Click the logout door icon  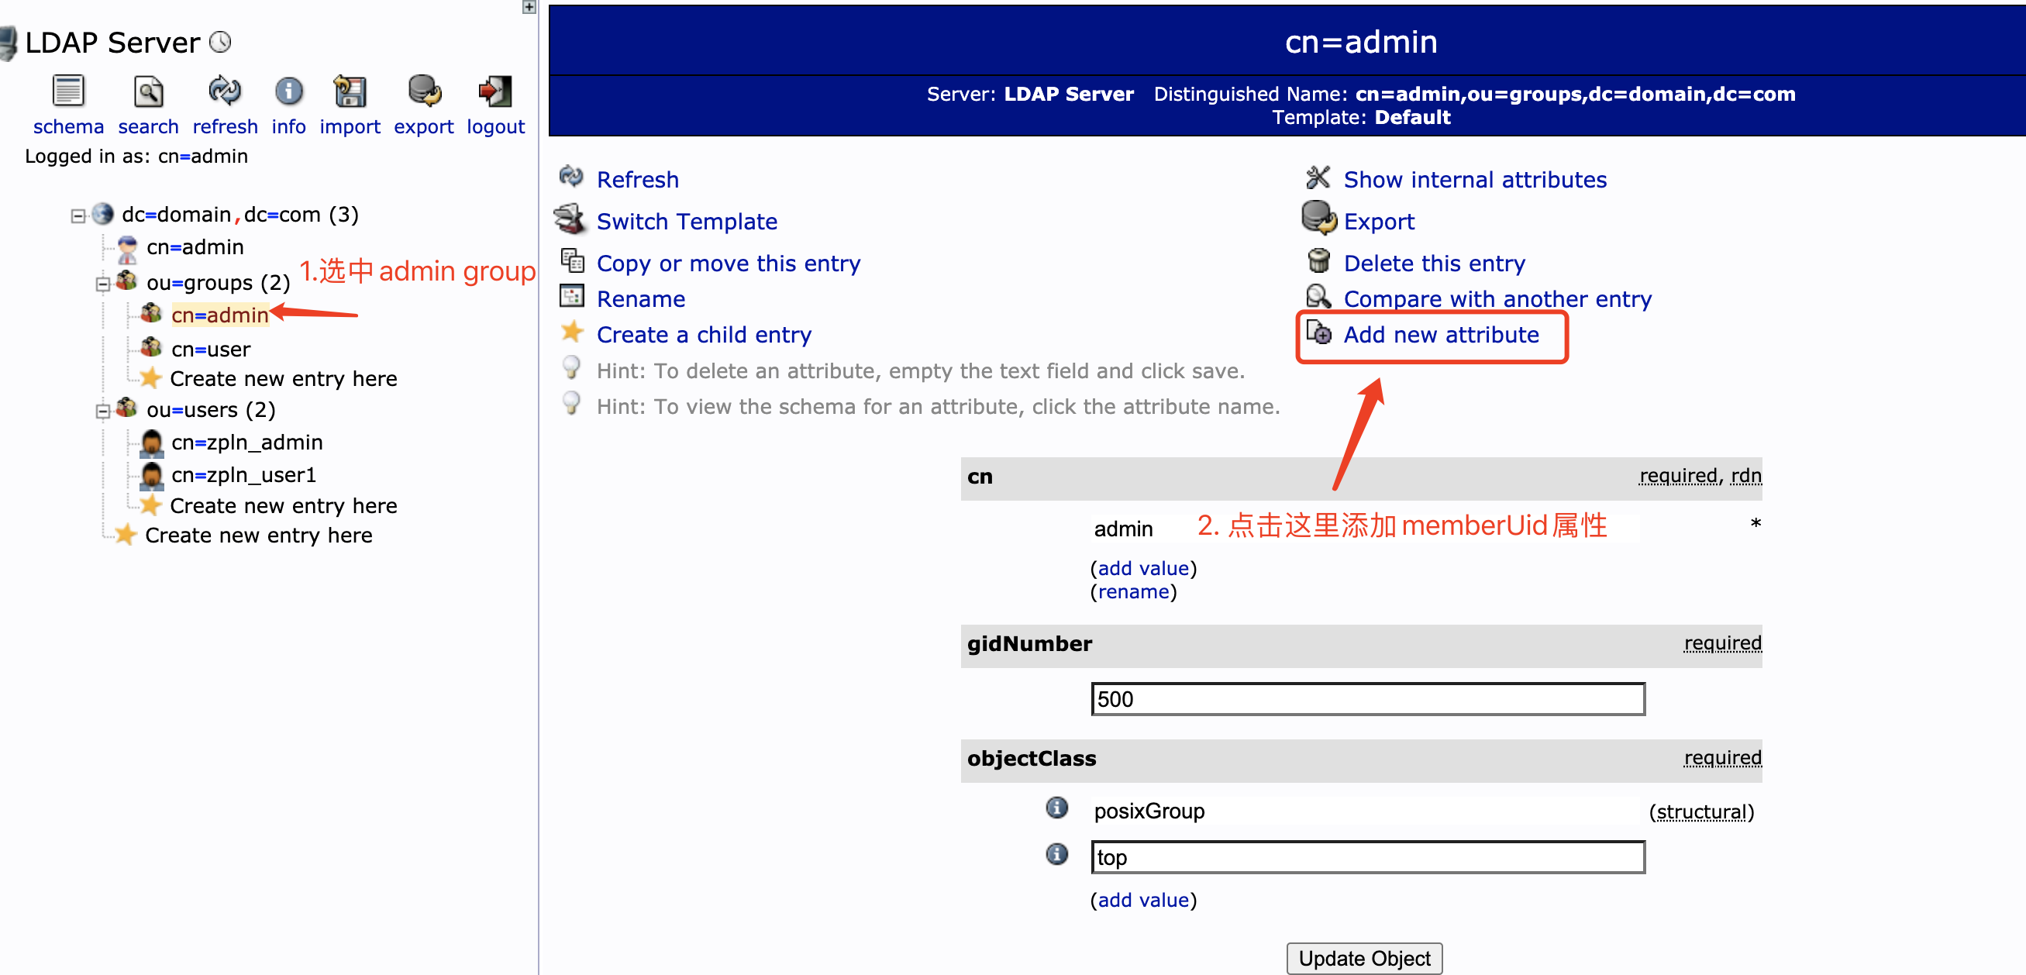point(494,91)
